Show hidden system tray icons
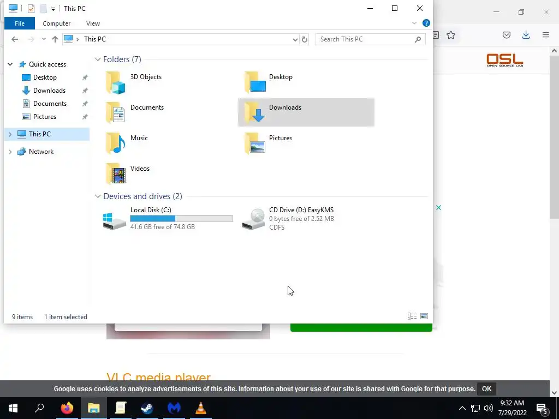 tap(462, 408)
